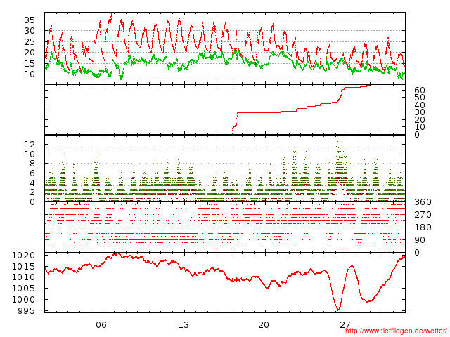Click the 4 label on wind speed axis
Viewport: 450px width, 337px height.
[32, 183]
